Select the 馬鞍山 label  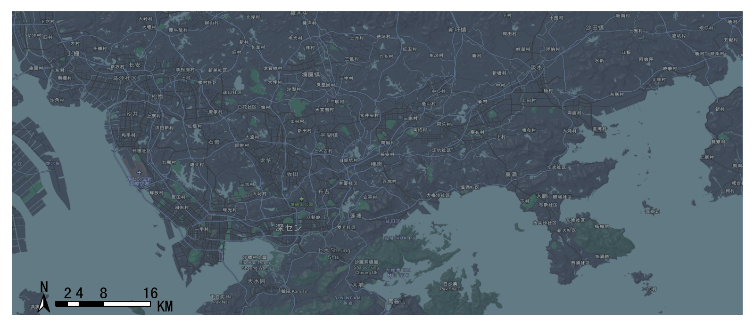point(397,301)
